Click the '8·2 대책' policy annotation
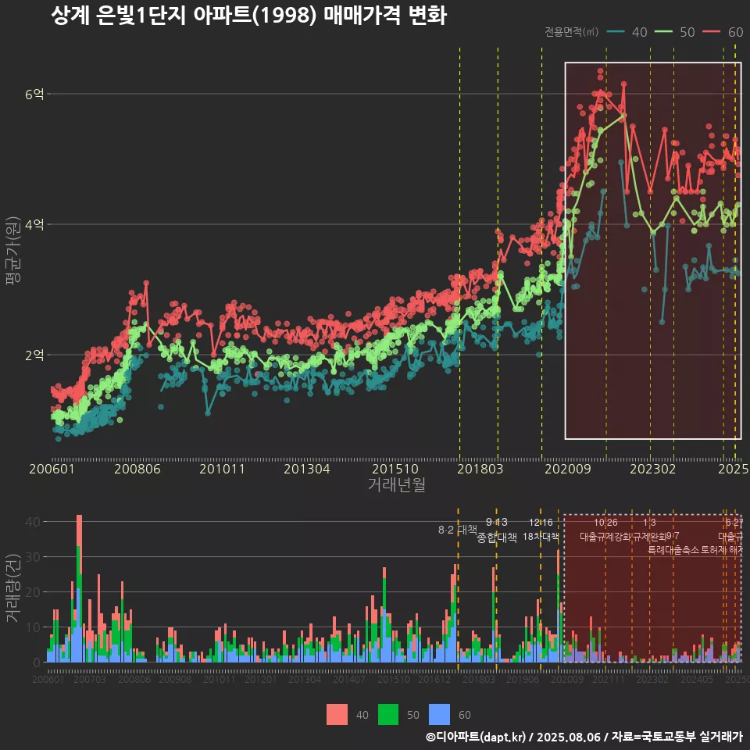 [458, 530]
